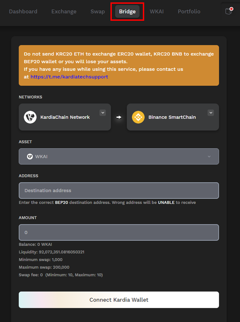
Task: Open the WKAI navigation tab
Action: [x=157, y=12]
